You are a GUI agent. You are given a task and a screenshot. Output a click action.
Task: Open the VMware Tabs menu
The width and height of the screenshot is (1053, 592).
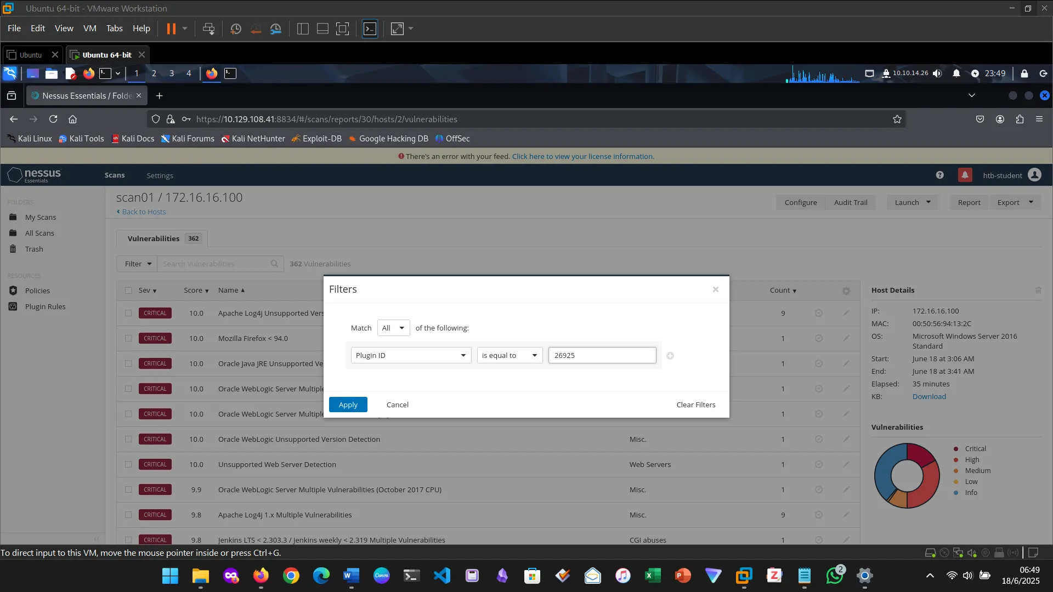114,29
